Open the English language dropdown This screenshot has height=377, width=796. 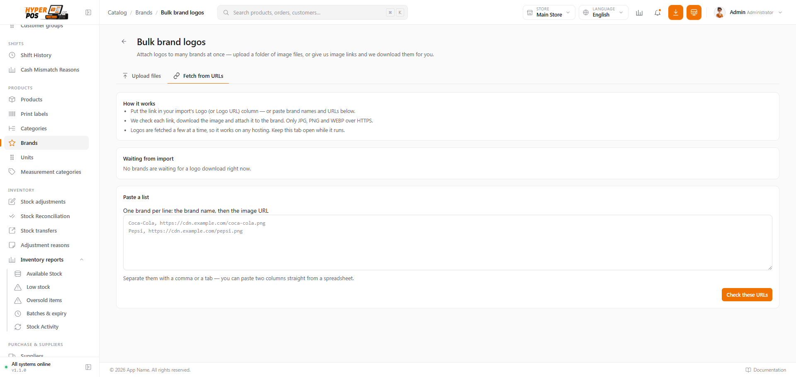(604, 12)
